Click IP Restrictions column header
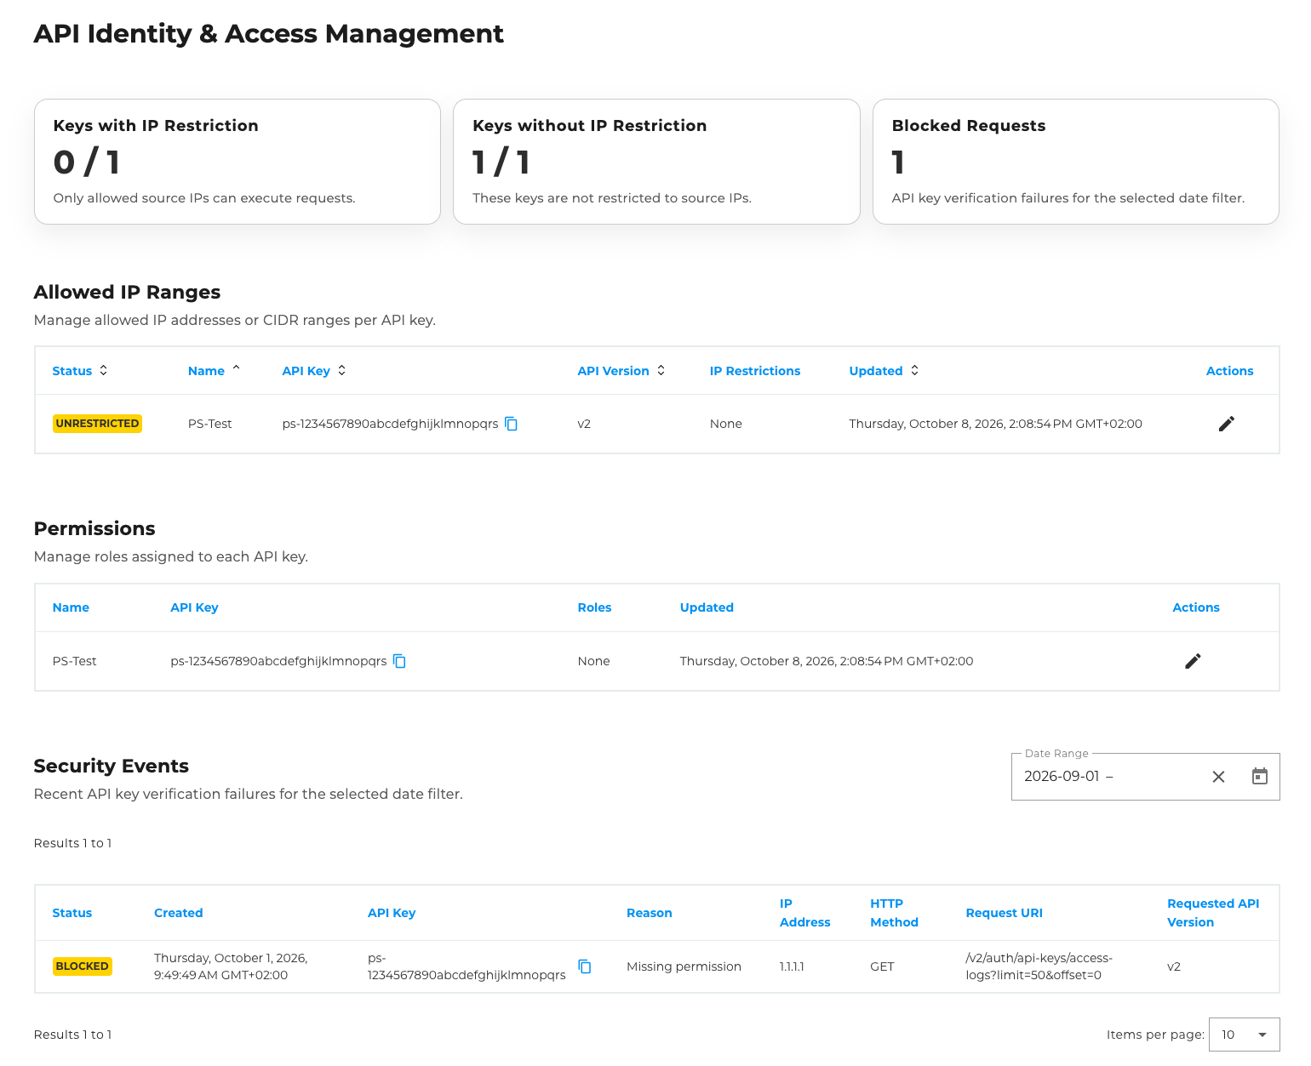 click(x=755, y=371)
